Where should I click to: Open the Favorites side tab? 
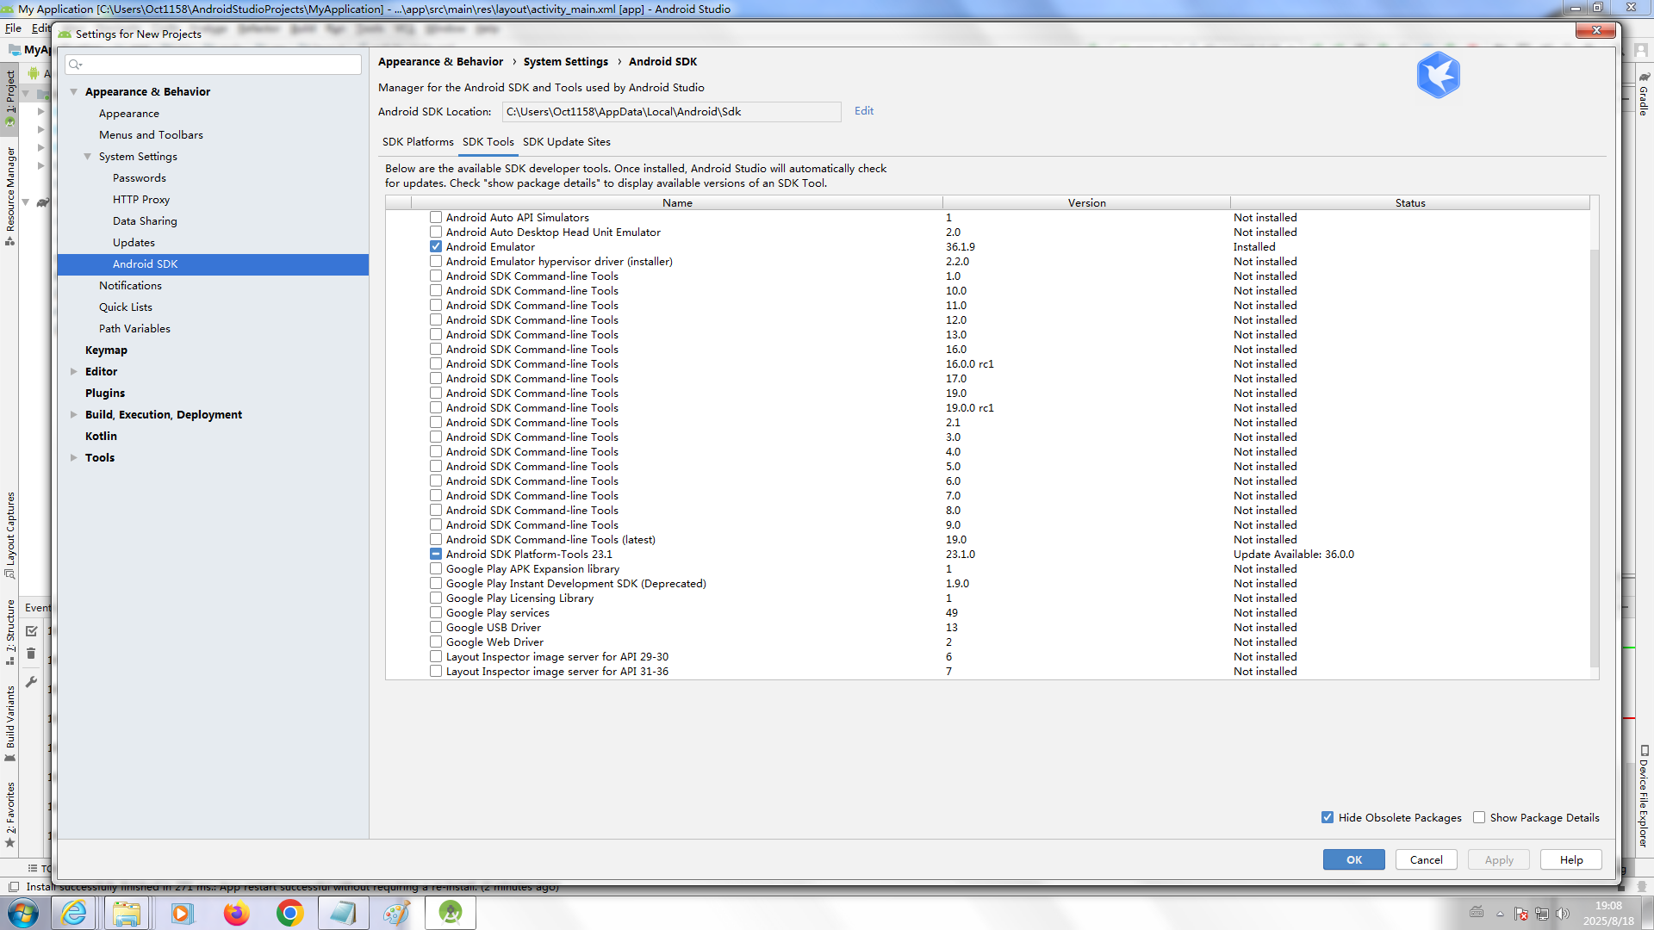pos(10,814)
